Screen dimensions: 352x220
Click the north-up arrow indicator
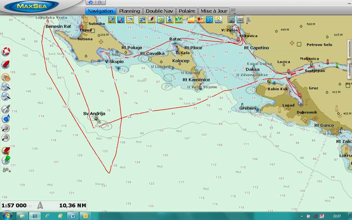(x=40, y=205)
